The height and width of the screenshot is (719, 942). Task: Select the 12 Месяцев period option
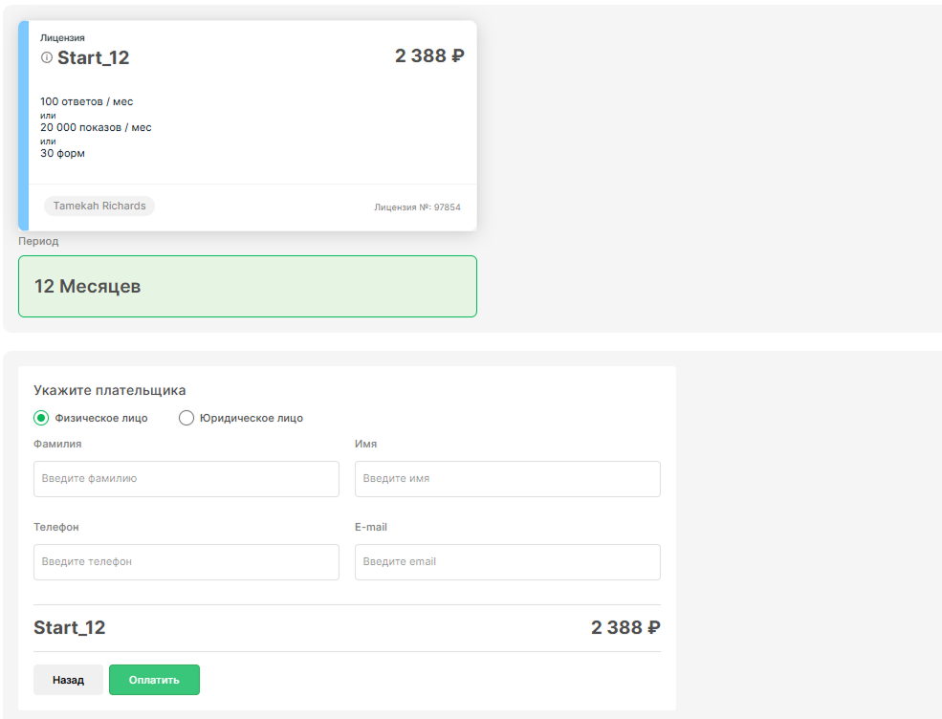tap(248, 287)
